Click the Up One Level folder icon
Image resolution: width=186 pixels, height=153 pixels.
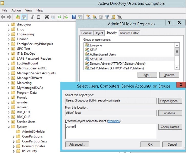pos(17,17)
